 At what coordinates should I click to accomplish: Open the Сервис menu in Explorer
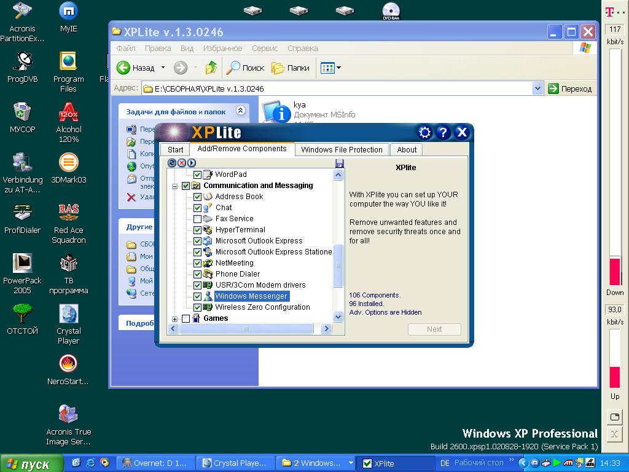pos(265,48)
